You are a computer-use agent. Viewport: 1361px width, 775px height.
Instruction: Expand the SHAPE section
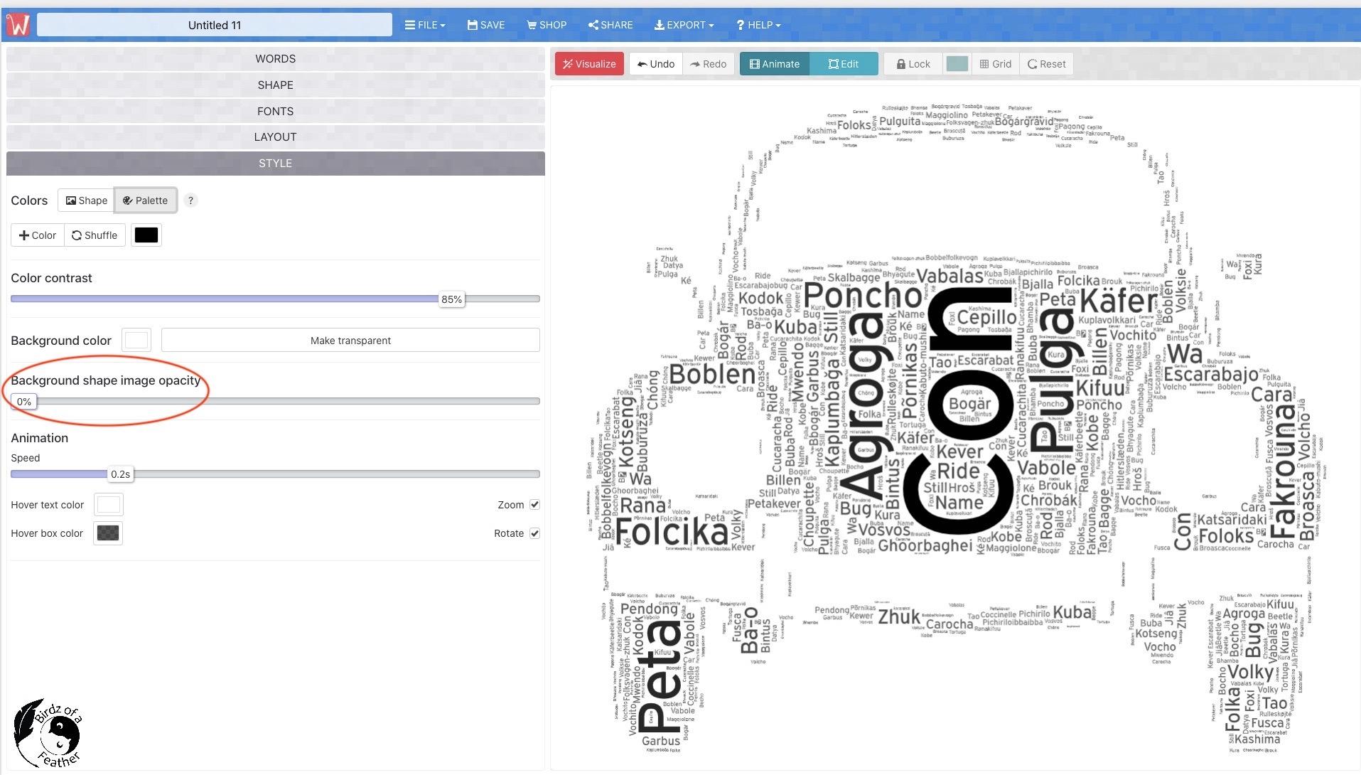[x=276, y=85]
